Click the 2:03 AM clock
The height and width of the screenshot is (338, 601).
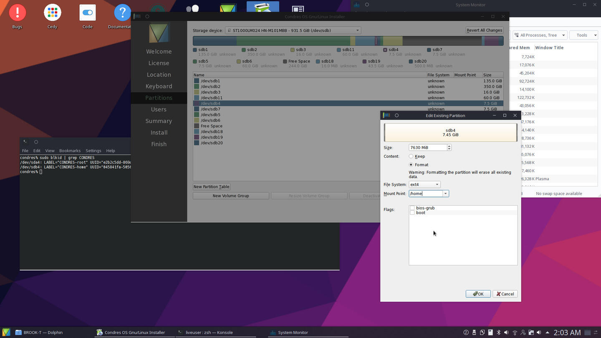click(x=567, y=333)
